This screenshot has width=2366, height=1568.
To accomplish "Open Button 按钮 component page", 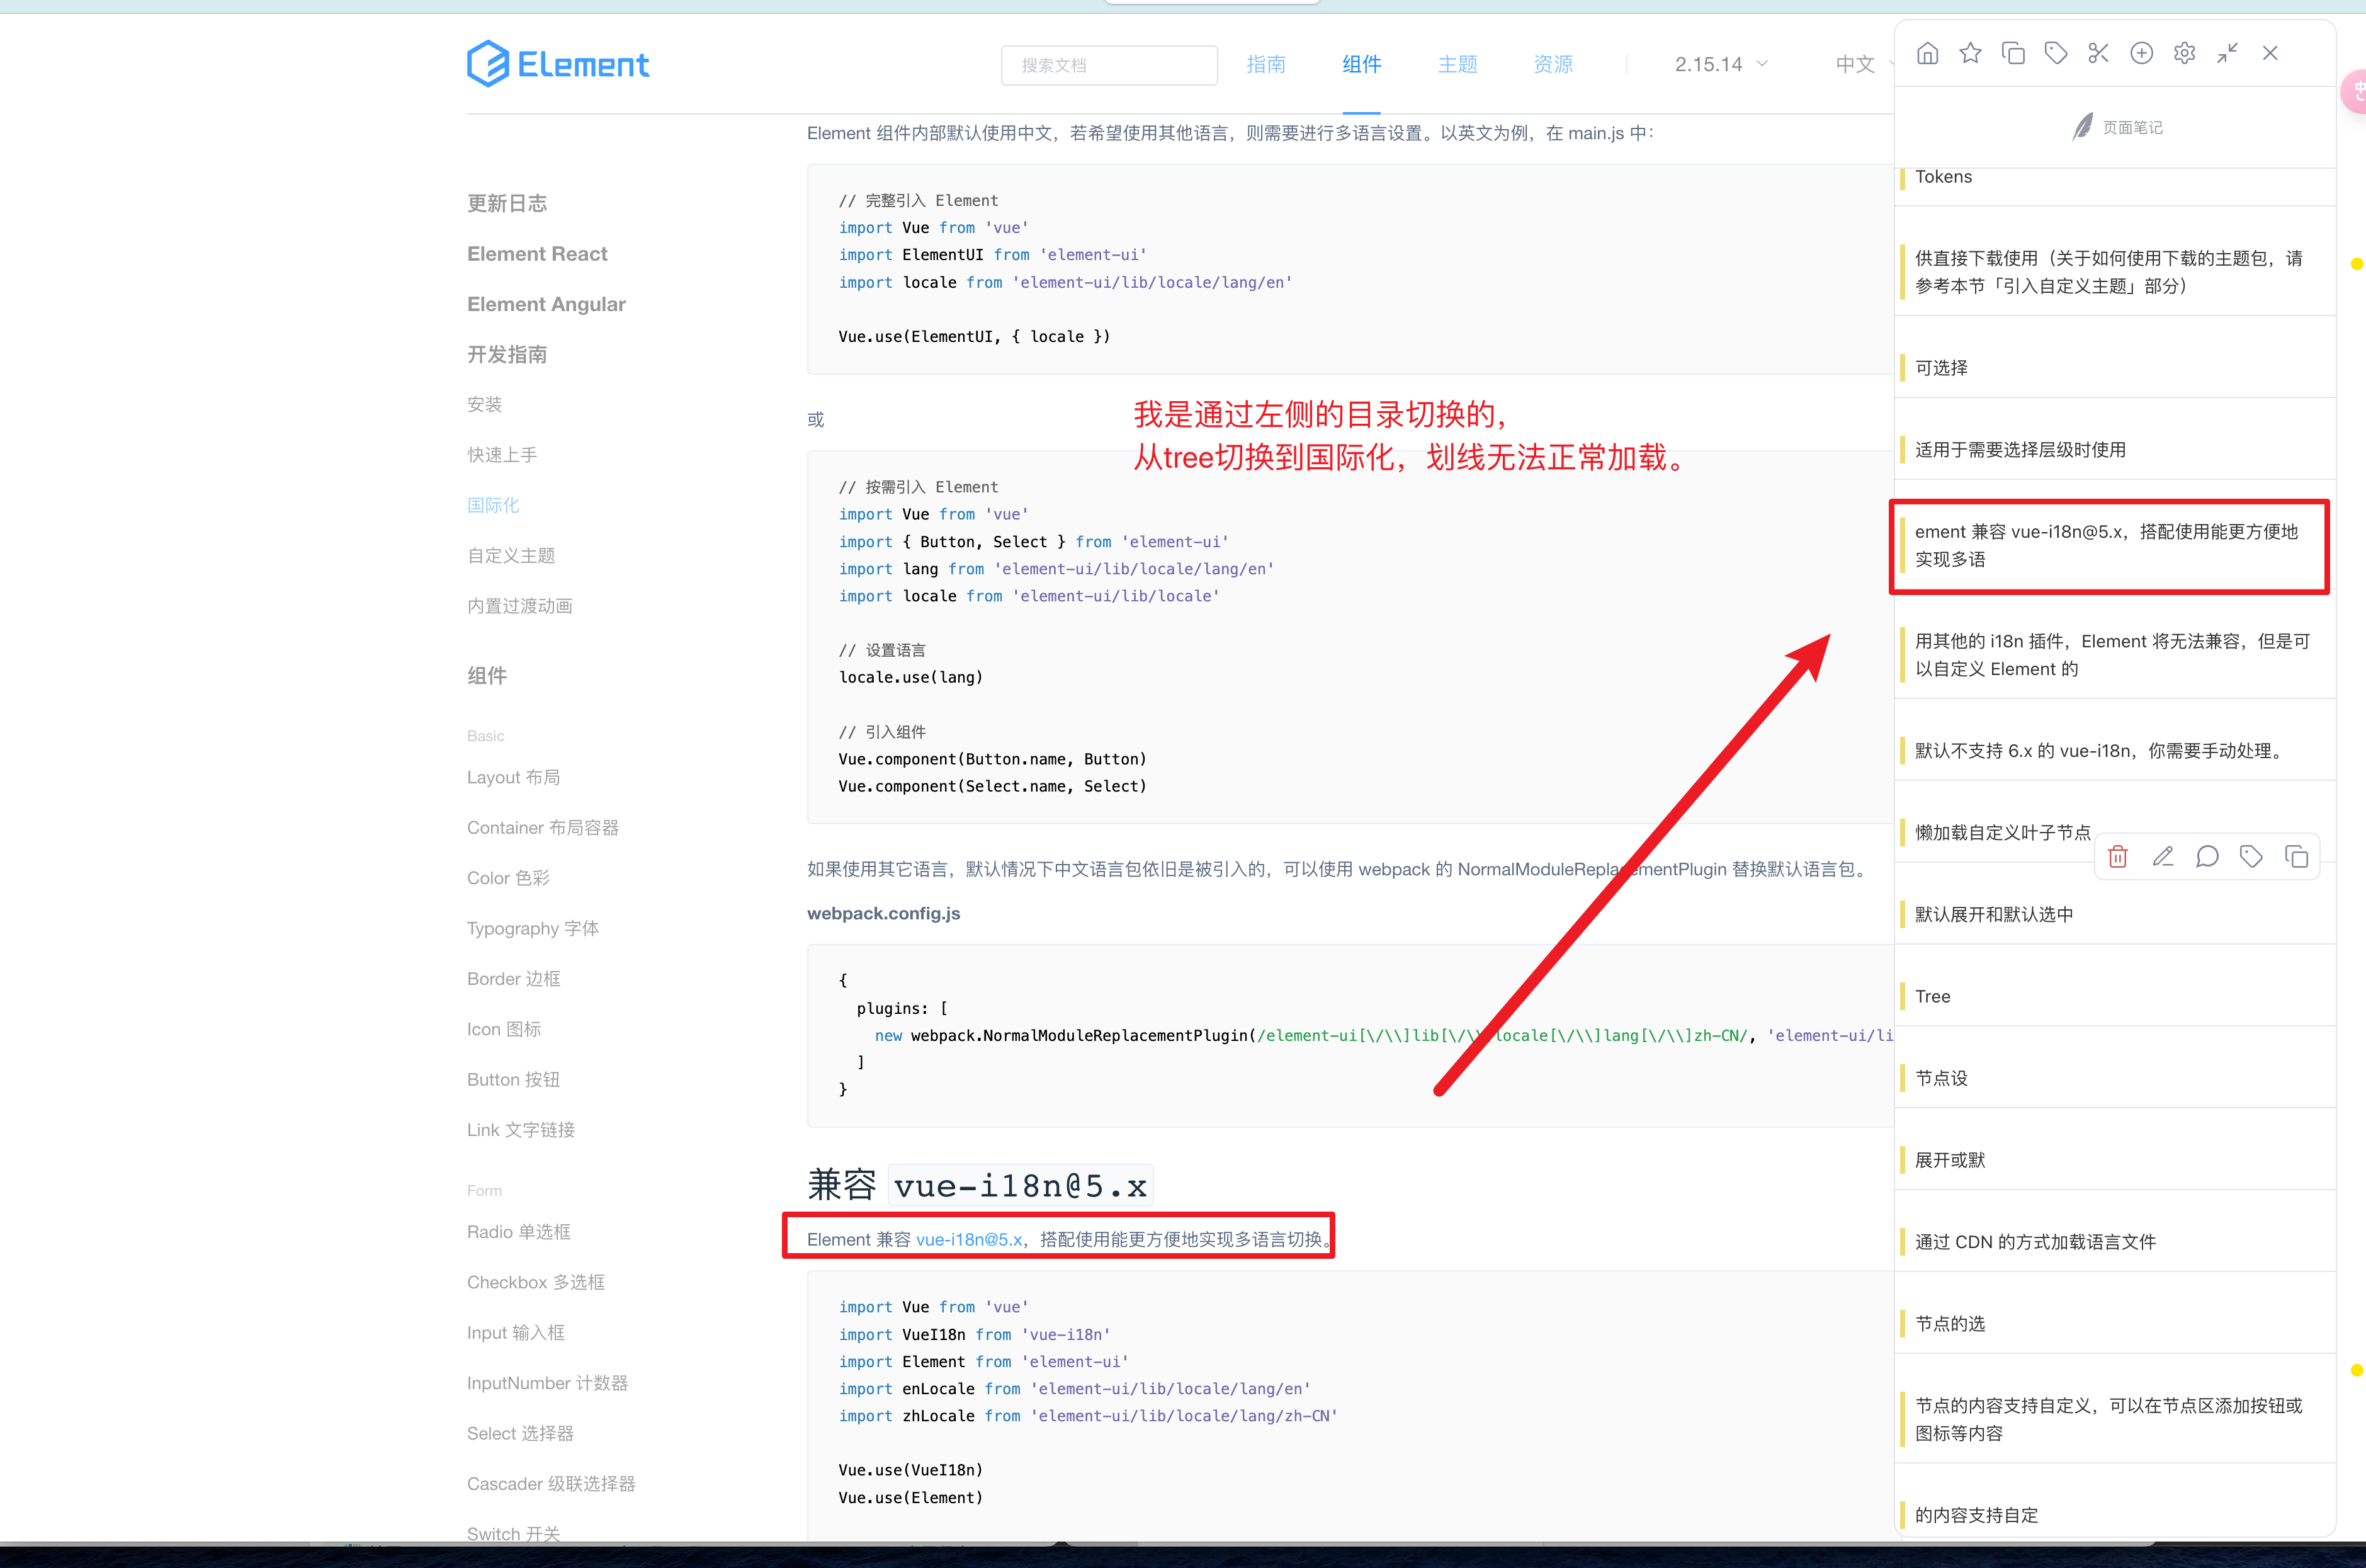I will coord(514,1079).
